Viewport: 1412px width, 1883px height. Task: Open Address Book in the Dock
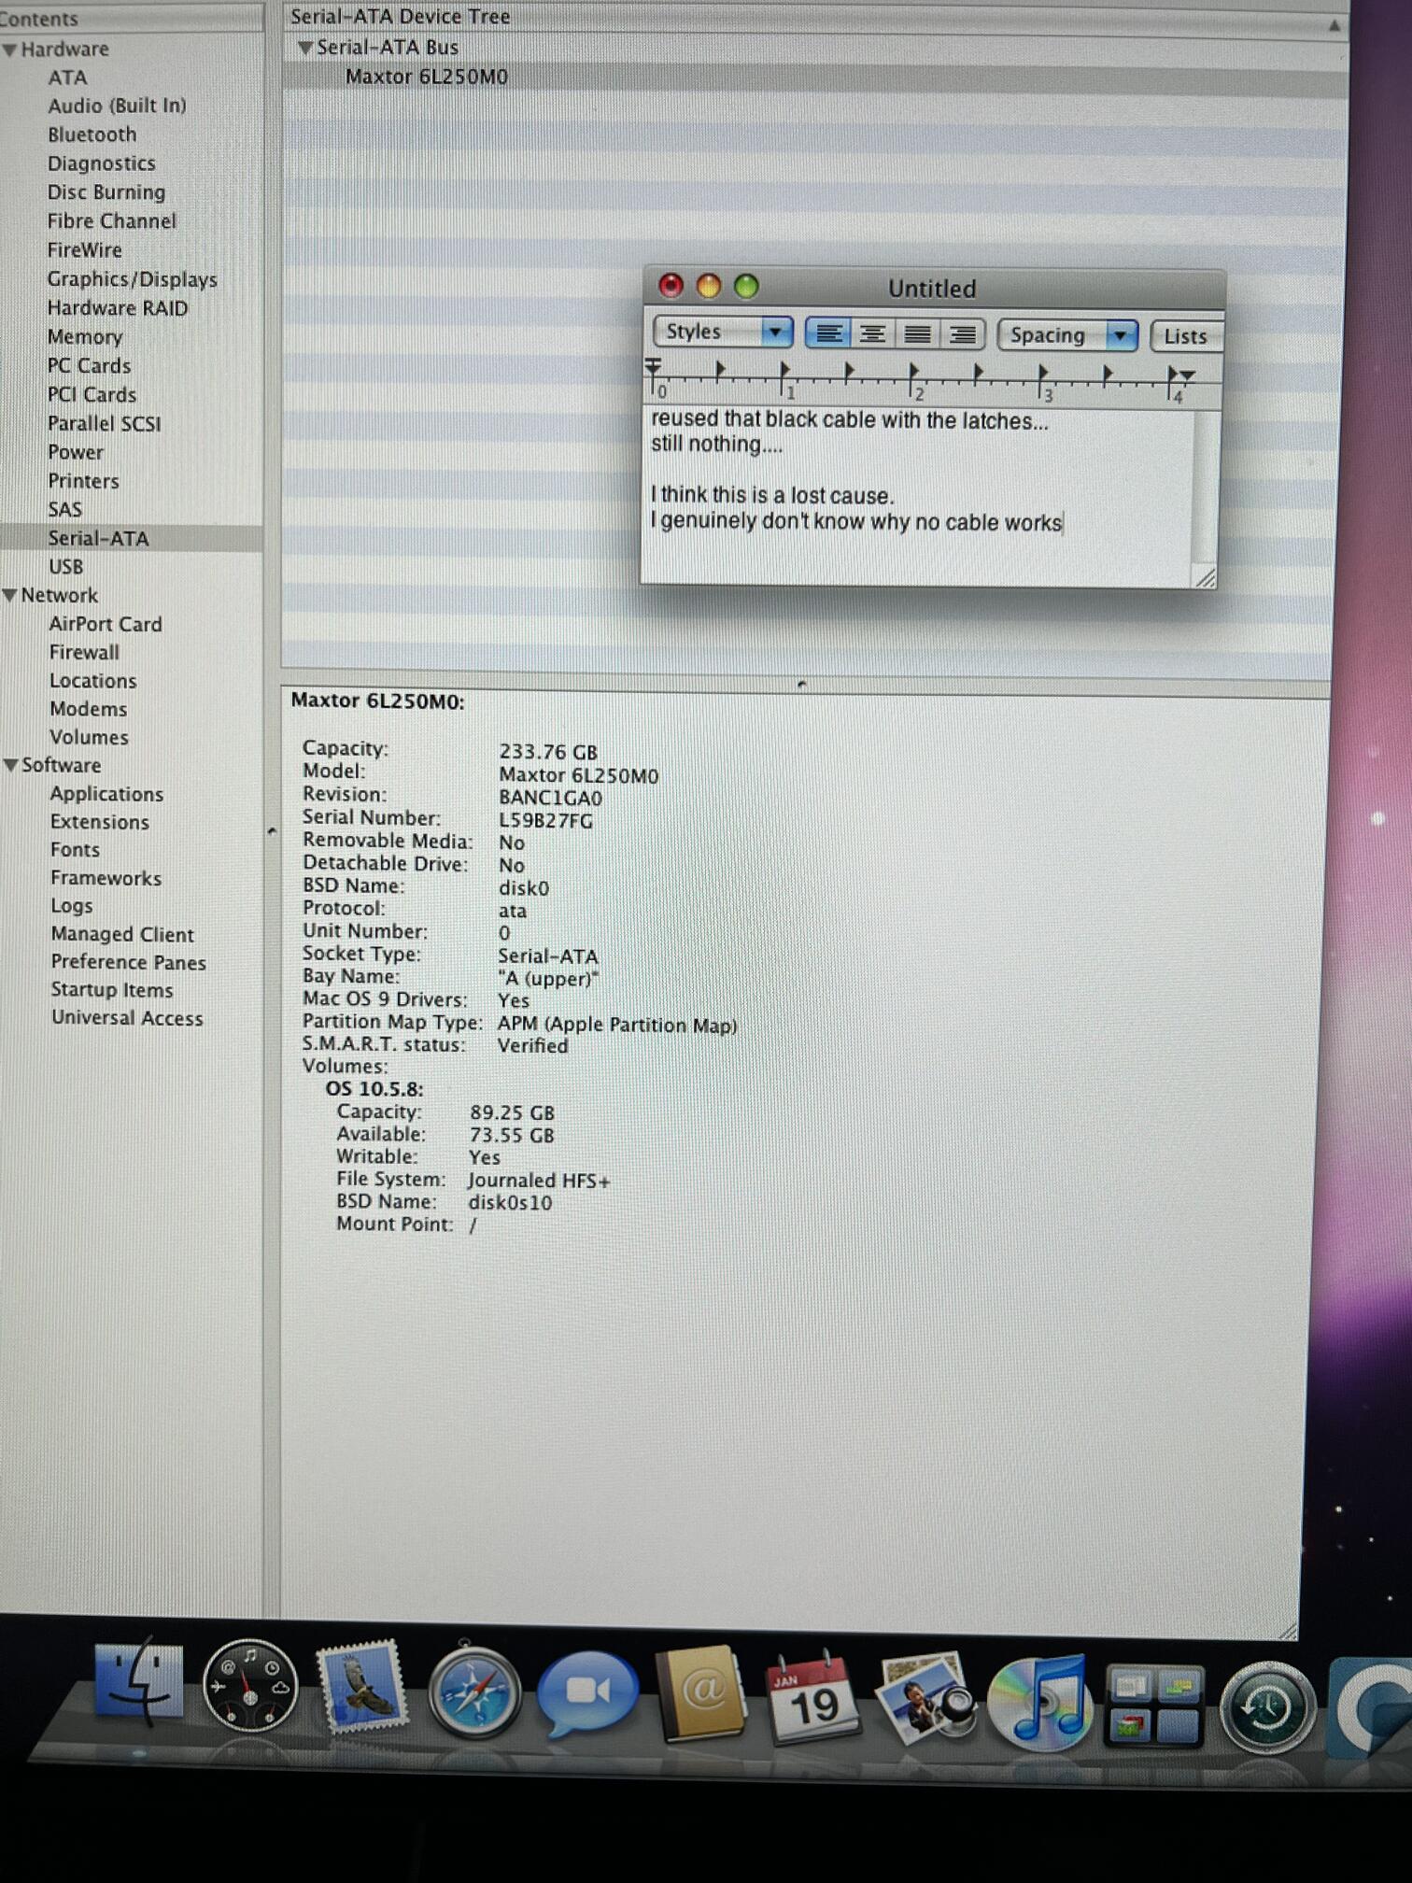702,1694
